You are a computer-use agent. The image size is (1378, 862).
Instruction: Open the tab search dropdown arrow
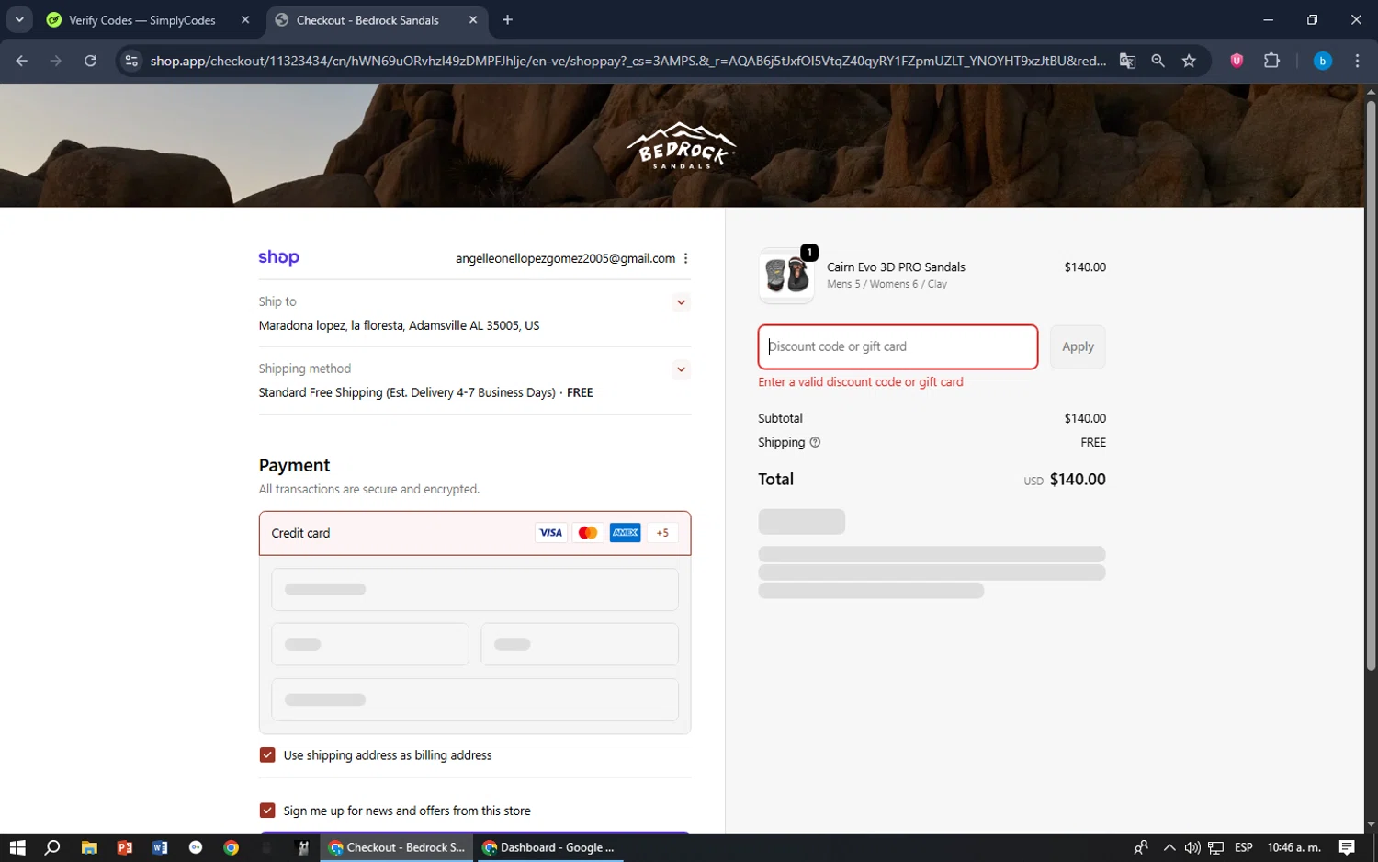[x=19, y=19]
